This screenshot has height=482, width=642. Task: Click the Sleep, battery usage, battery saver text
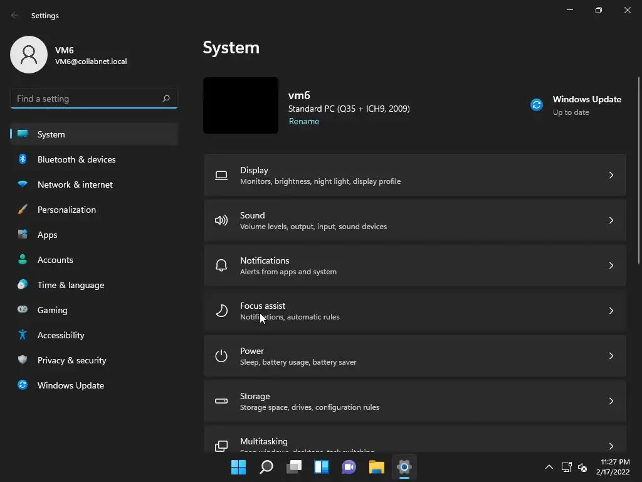pos(298,362)
